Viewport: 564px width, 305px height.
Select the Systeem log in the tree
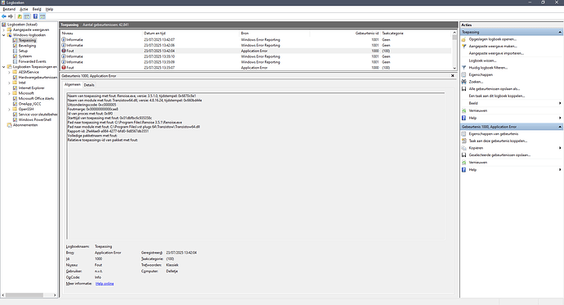(25, 56)
